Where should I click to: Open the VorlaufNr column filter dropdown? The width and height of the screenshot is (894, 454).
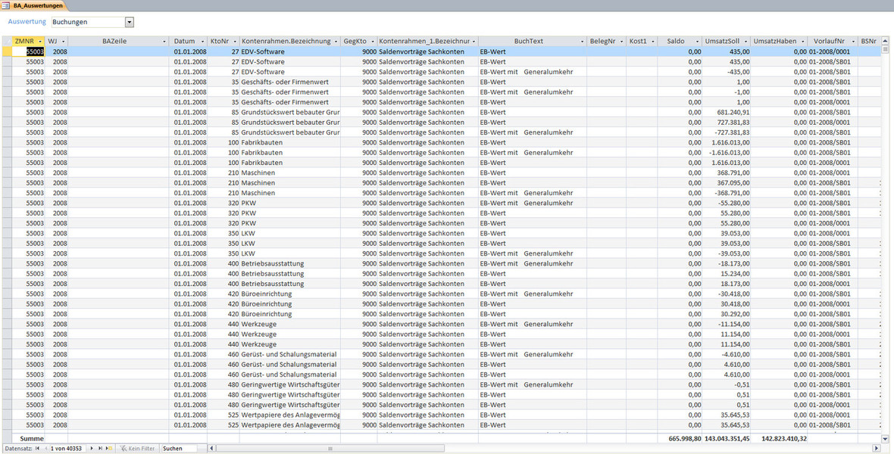(x=853, y=42)
